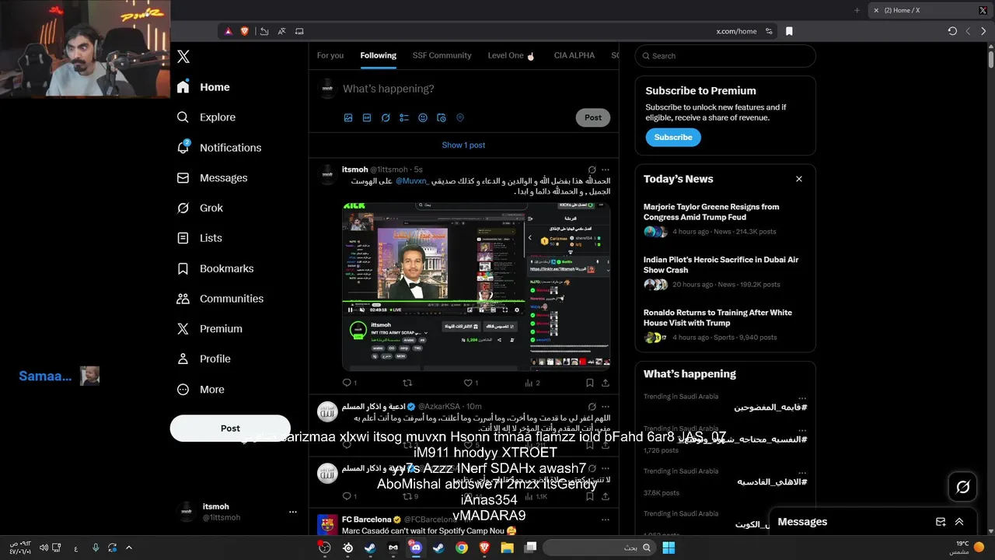995x560 pixels.
Task: Open Grok in the sidebar
Action: [x=200, y=208]
